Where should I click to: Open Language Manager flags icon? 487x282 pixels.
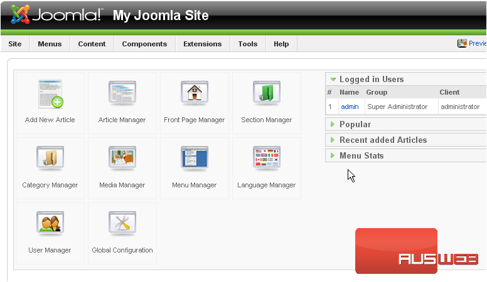pos(266,159)
